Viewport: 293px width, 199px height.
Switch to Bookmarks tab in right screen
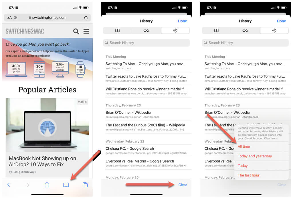click(216, 31)
